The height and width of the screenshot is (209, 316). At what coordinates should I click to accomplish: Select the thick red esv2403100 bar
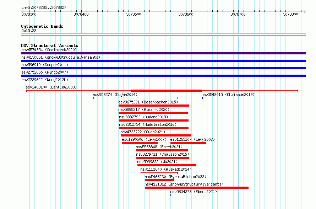tap(166, 91)
